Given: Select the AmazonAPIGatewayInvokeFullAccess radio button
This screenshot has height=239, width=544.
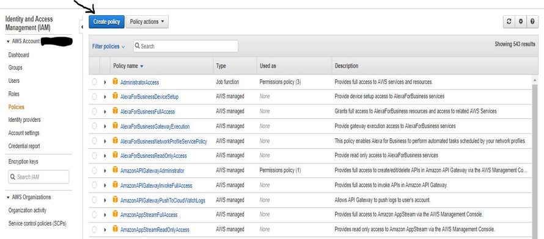Looking at the screenshot, I should pyautogui.click(x=94, y=185).
